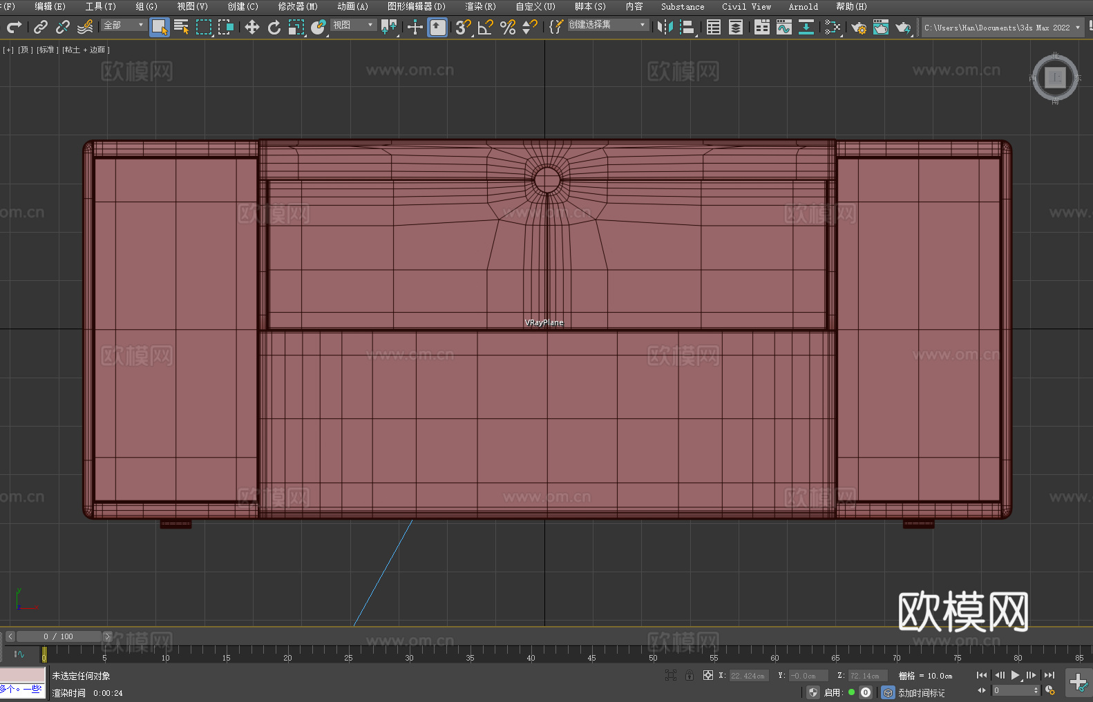Screen dimensions: 1093x702
Task: Open the 工具(T) menu
Action: point(101,6)
